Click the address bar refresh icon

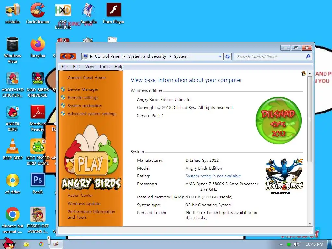[228, 56]
